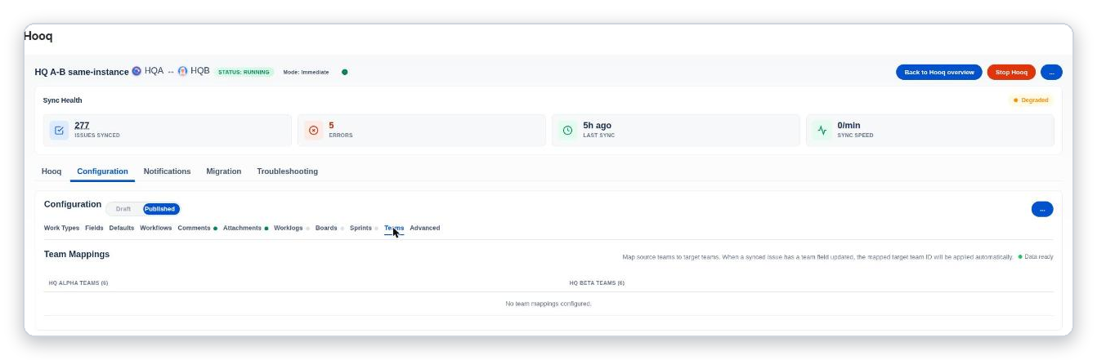This screenshot has height=360, width=1097.
Task: Open the Workflows sub-tab
Action: coord(155,228)
